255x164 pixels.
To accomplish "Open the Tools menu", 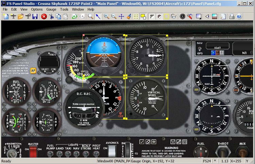I will point(64,10).
